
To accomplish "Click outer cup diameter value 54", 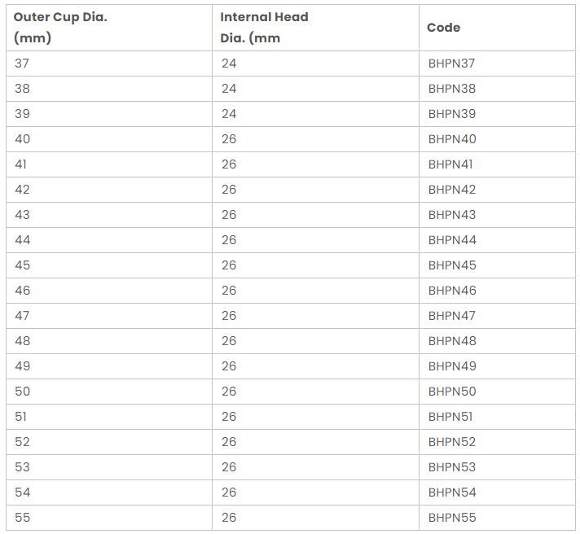I will [x=22, y=492].
